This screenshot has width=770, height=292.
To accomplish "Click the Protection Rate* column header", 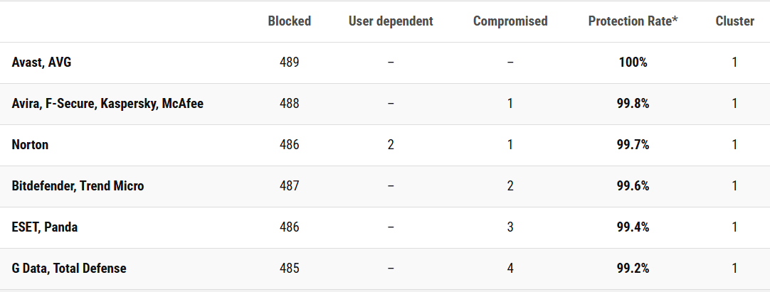I will click(x=633, y=21).
